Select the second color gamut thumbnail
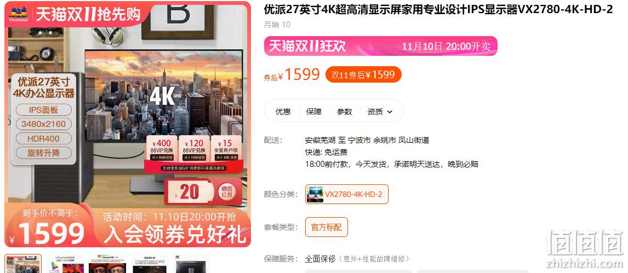Image resolution: width=628 pixels, height=273 pixels. click(x=65, y=263)
